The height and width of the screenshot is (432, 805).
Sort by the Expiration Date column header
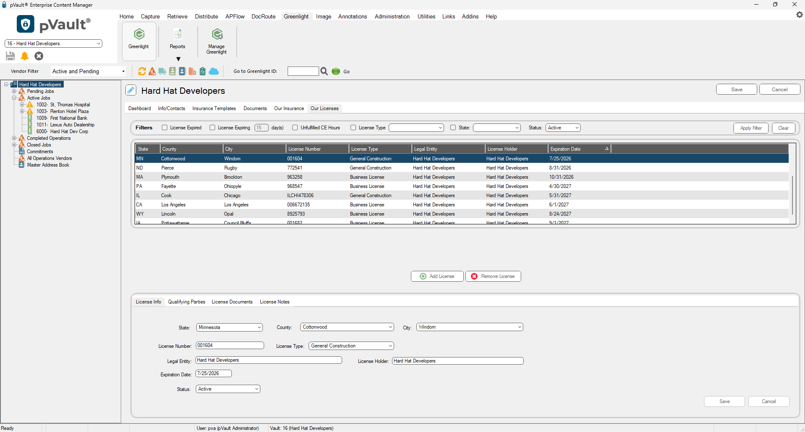579,149
